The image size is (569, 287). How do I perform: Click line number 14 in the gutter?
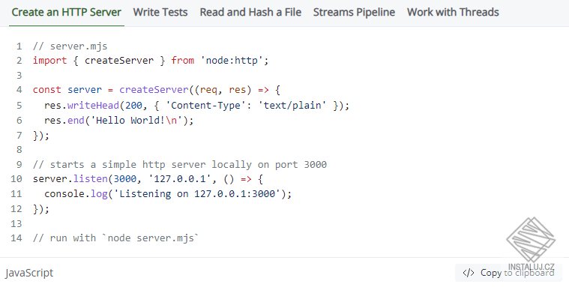[16, 238]
